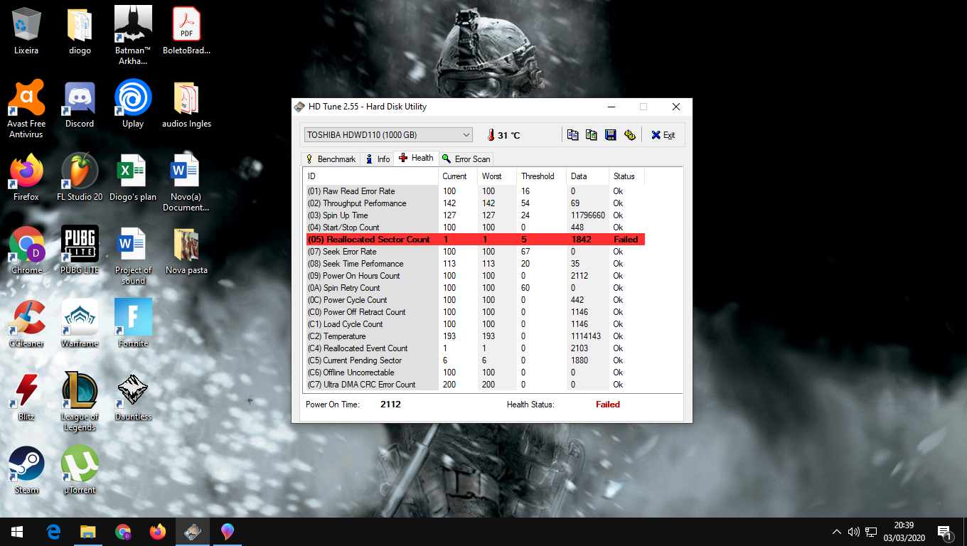This screenshot has width=967, height=546.
Task: Open the Windows Start menu
Action: pos(17,532)
